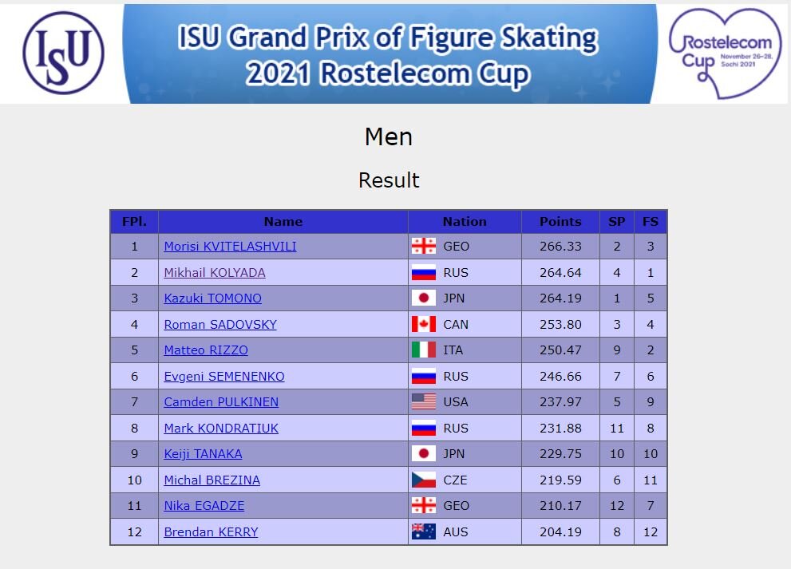Click Japan flag beside Kazuki Tomono

tap(423, 298)
